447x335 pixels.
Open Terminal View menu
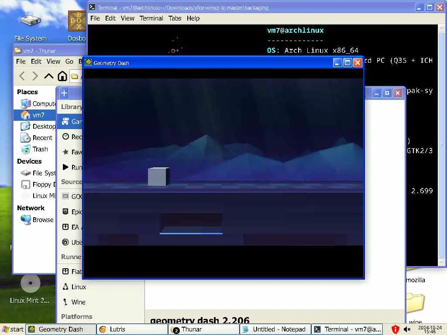pyautogui.click(x=127, y=18)
